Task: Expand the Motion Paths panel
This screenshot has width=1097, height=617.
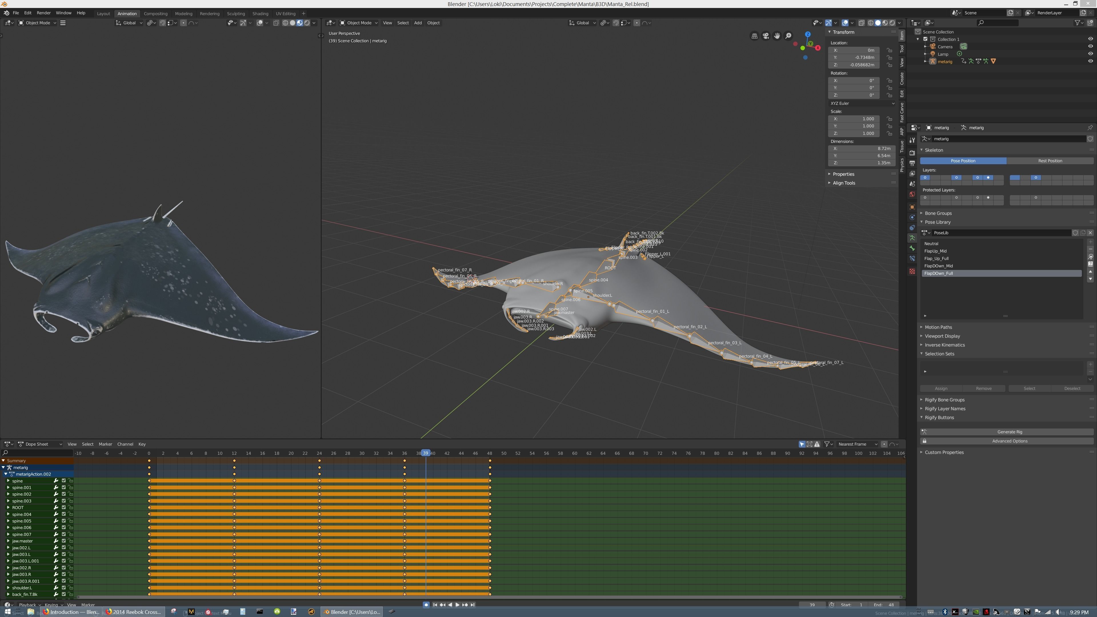Action: tap(938, 327)
